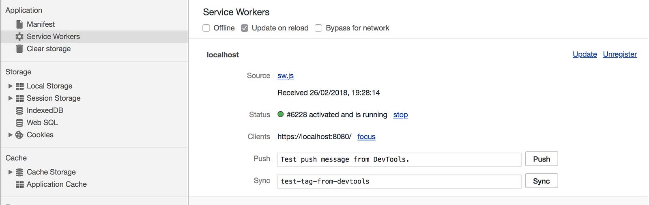Tick the Bypass for network checkbox
This screenshot has width=649, height=205.
318,28
